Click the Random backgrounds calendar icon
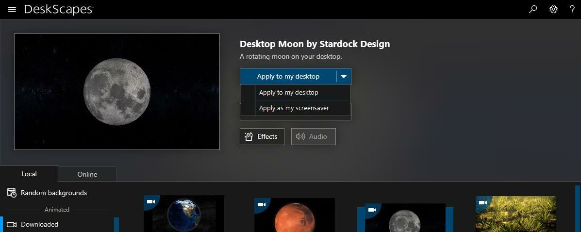This screenshot has width=581, height=232. tap(12, 193)
